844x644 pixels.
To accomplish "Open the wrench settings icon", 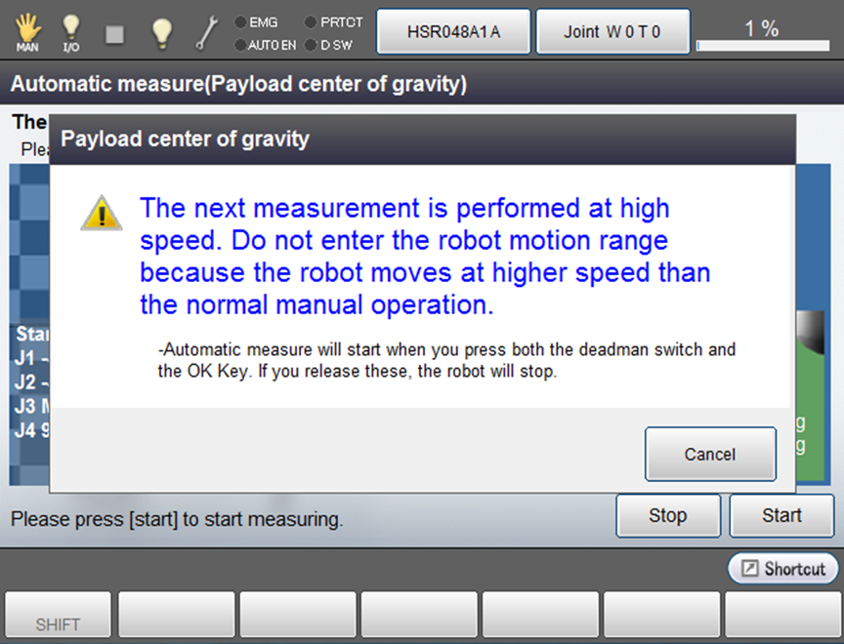I will click(207, 32).
